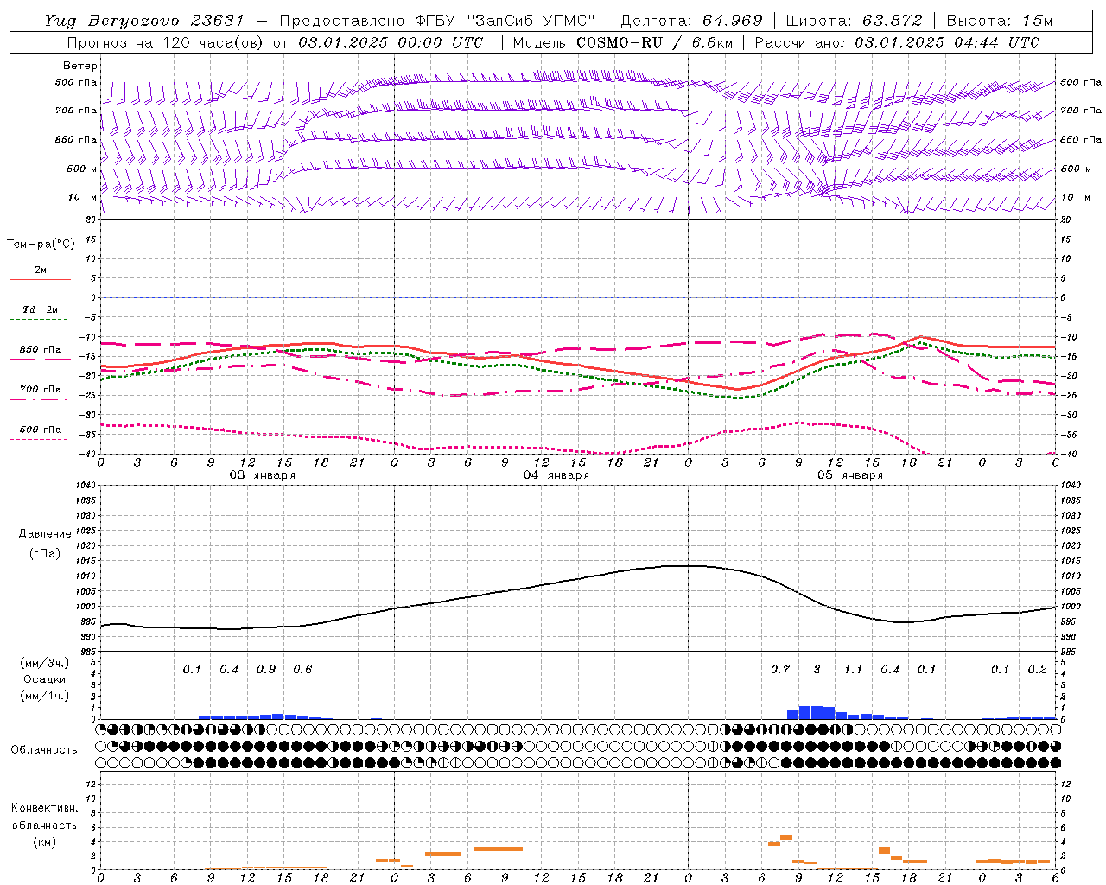Click the station title Yug_Beryozovo_23631
Viewport: 1106px width, 885px height.
click(x=144, y=21)
